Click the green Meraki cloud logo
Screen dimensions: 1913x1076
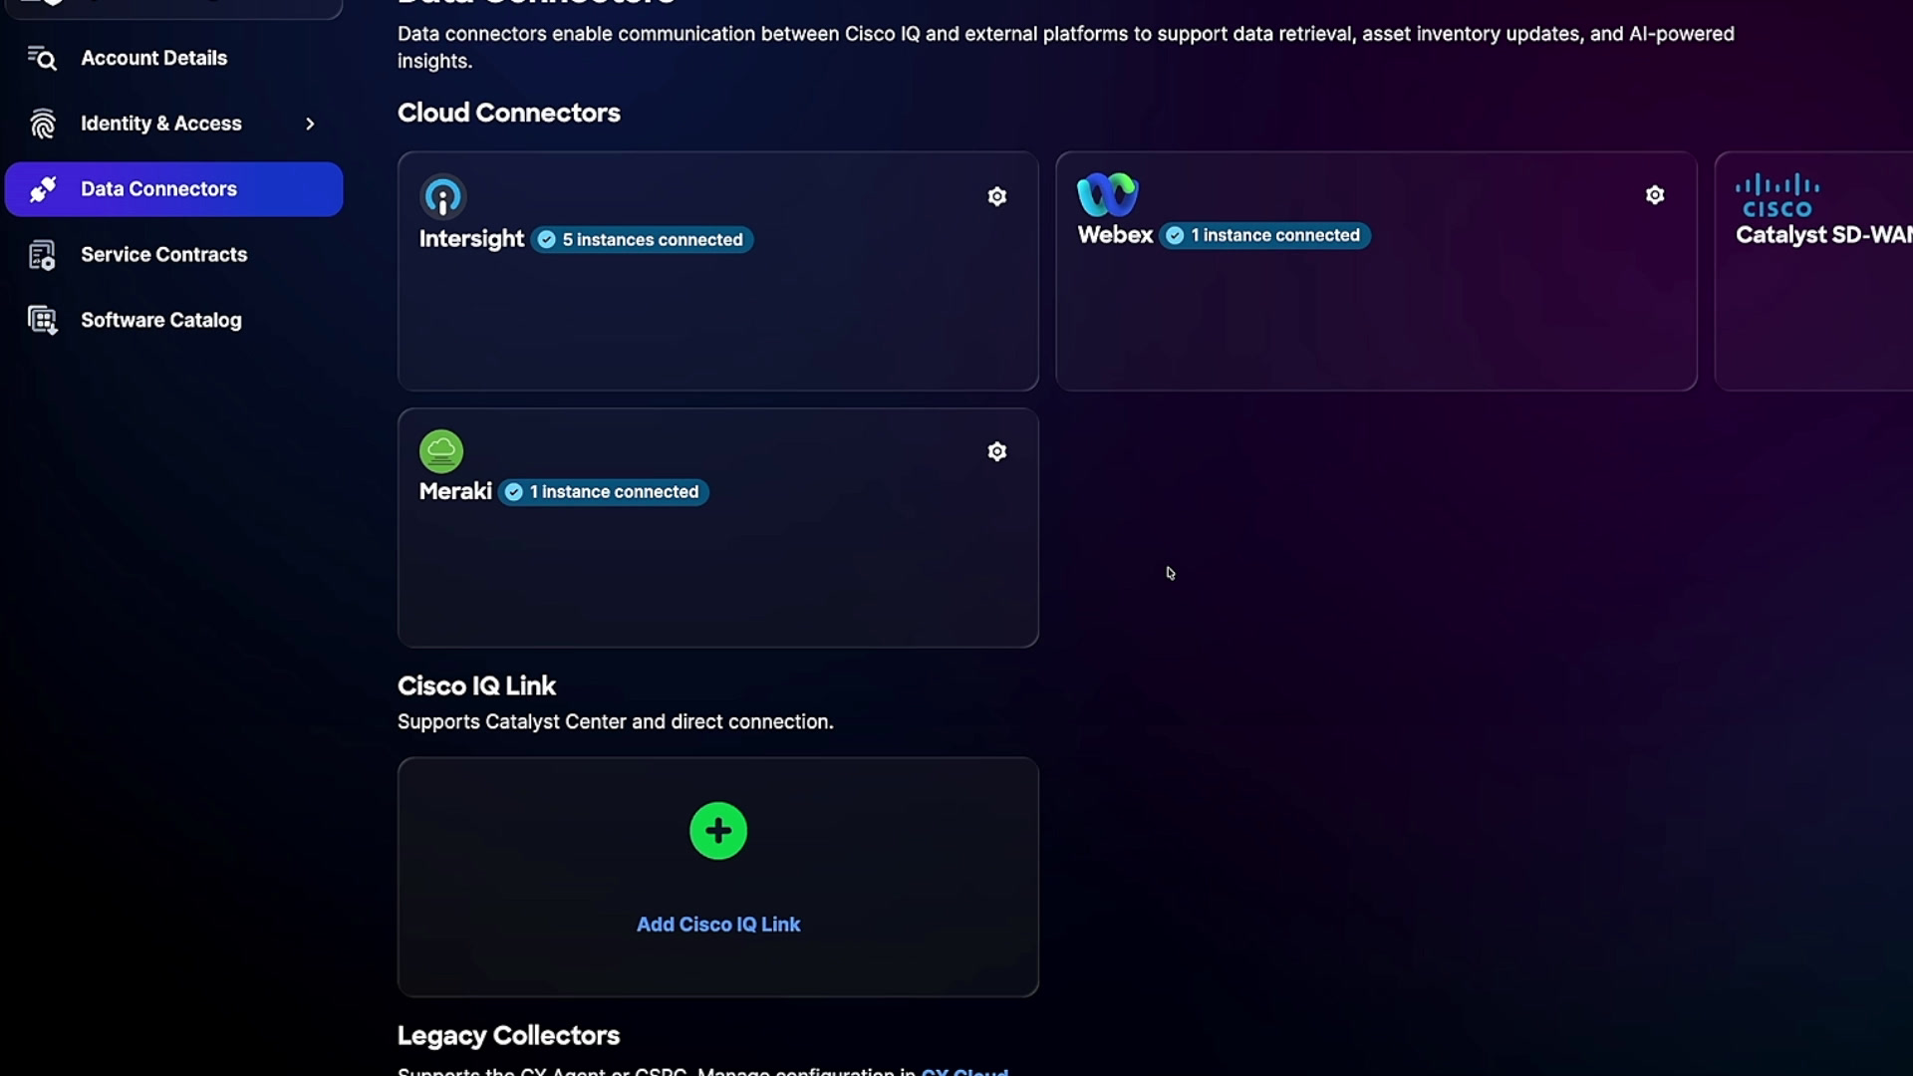coord(441,451)
